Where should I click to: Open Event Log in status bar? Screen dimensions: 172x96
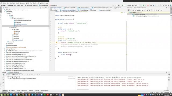[x=166, y=91]
